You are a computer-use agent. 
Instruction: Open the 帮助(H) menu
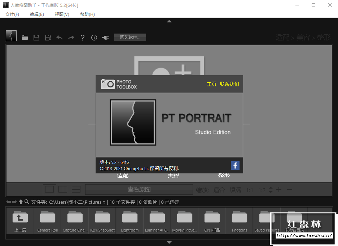point(87,14)
